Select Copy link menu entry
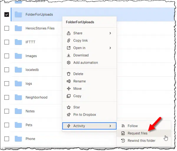177x151 pixels. [x=89, y=41]
